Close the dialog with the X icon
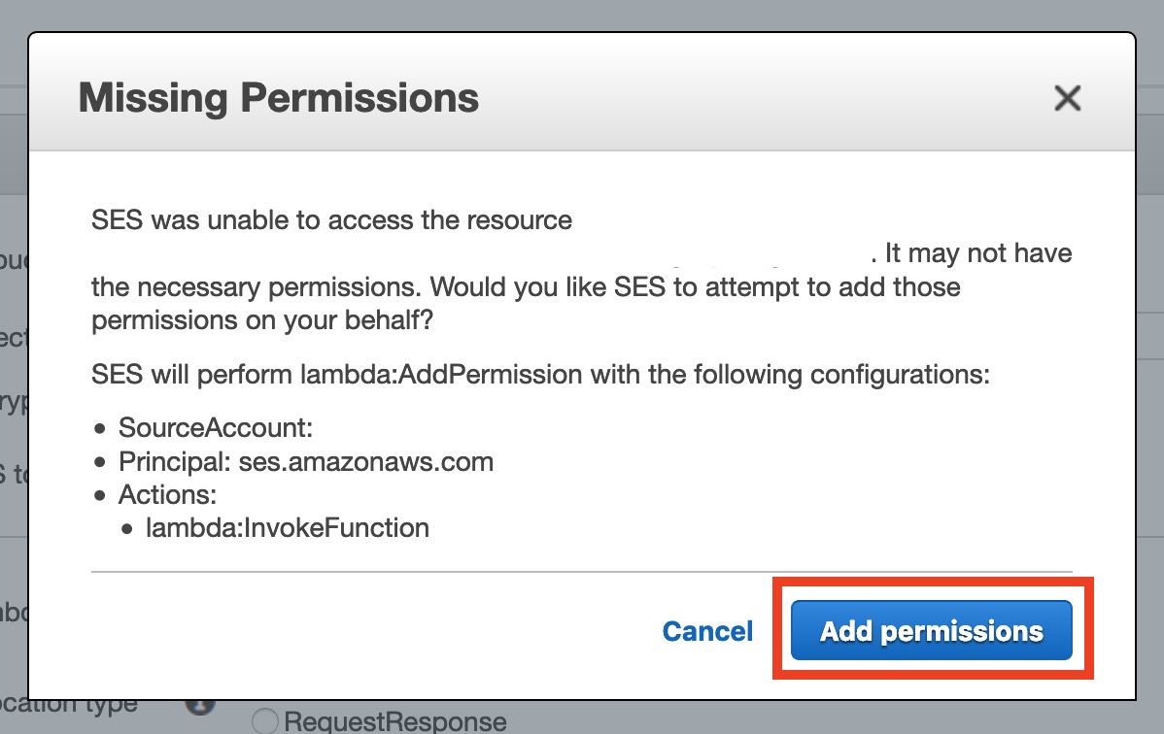This screenshot has height=734, width=1164. coord(1067,98)
